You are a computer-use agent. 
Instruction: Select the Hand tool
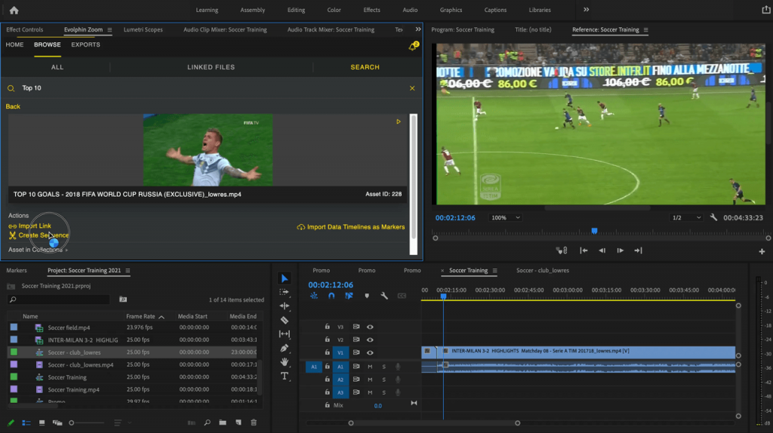[285, 362]
